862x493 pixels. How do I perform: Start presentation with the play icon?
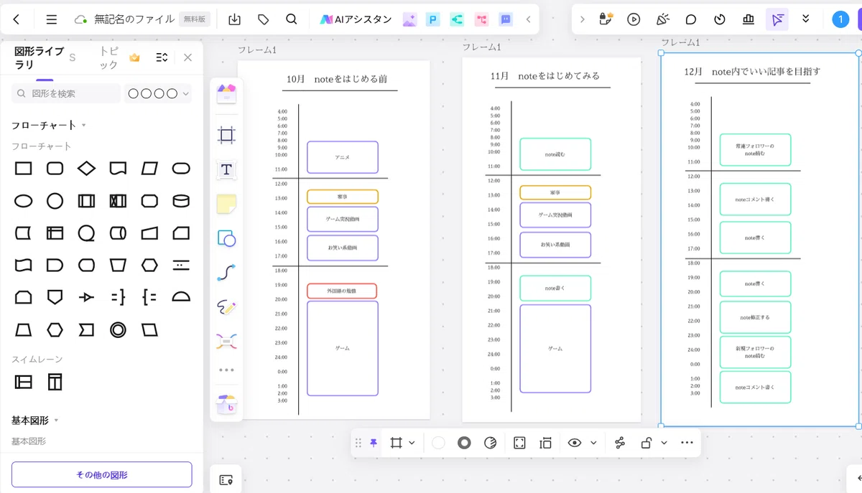point(634,19)
